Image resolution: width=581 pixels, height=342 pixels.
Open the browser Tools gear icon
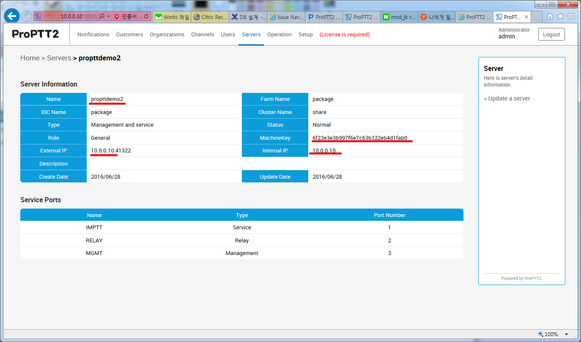click(570, 16)
